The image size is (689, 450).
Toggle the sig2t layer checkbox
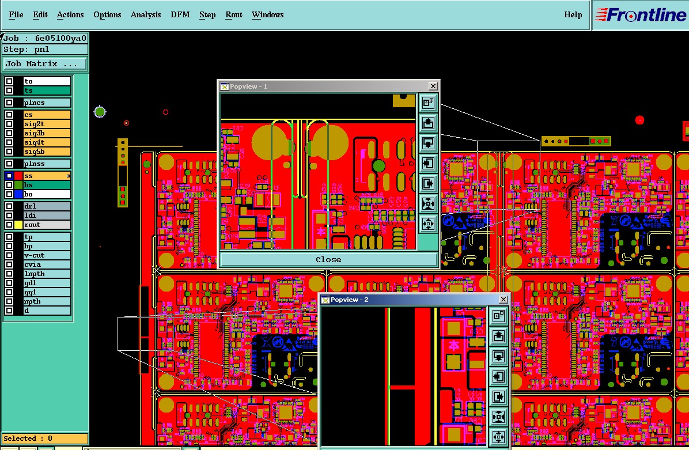[x=9, y=124]
